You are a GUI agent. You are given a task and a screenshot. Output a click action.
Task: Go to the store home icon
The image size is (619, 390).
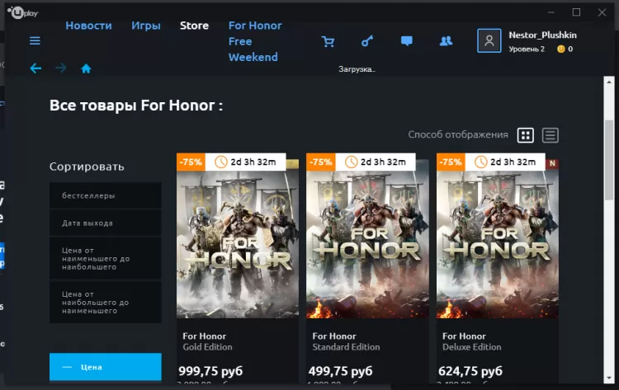(86, 68)
